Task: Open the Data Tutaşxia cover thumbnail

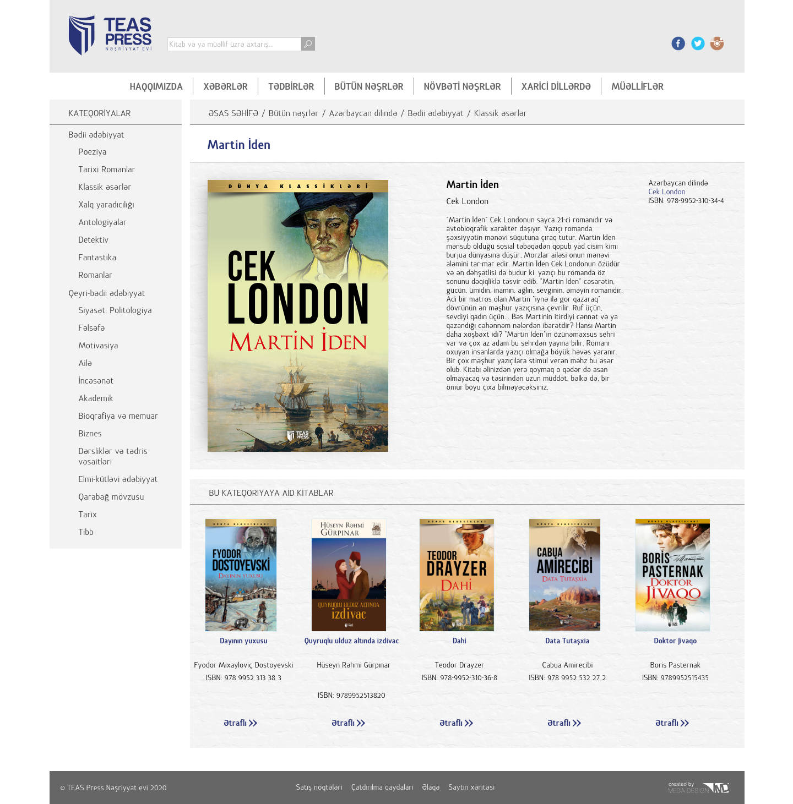Action: [x=564, y=575]
